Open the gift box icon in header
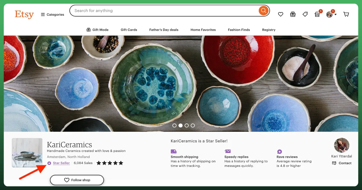 pyautogui.click(x=293, y=14)
